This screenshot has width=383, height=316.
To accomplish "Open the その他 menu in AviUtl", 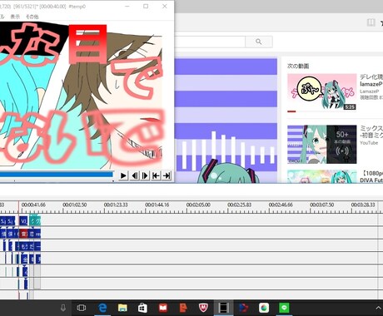I will tap(32, 17).
